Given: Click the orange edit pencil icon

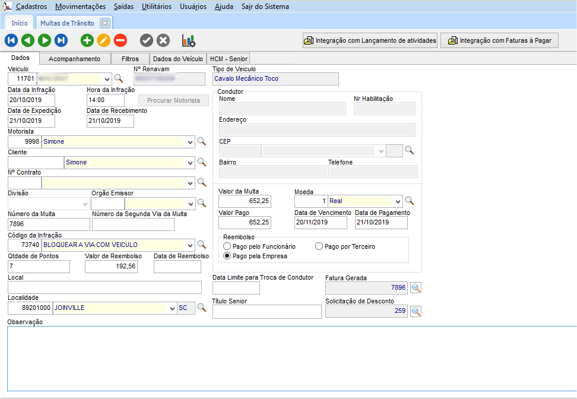Looking at the screenshot, I should (x=104, y=40).
